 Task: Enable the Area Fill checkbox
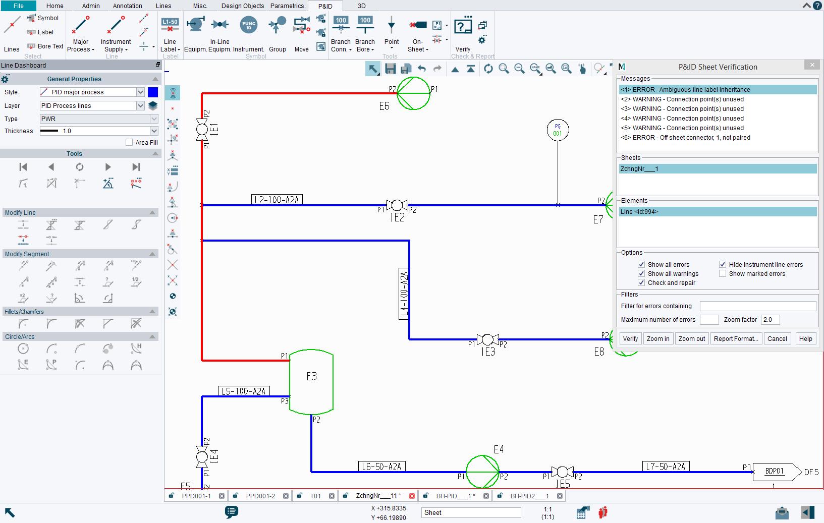click(x=129, y=142)
